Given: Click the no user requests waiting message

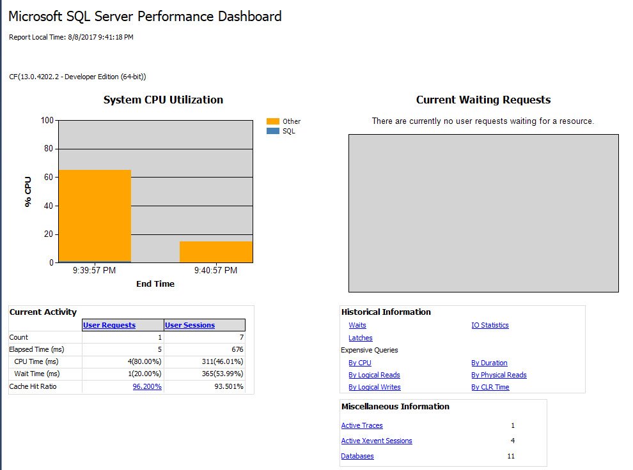Looking at the screenshot, I should click(x=483, y=121).
